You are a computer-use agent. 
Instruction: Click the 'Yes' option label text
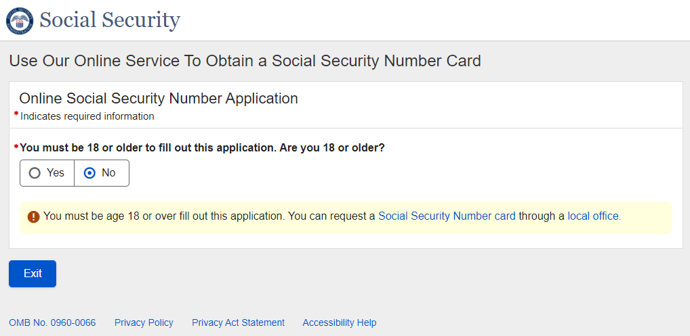56,173
